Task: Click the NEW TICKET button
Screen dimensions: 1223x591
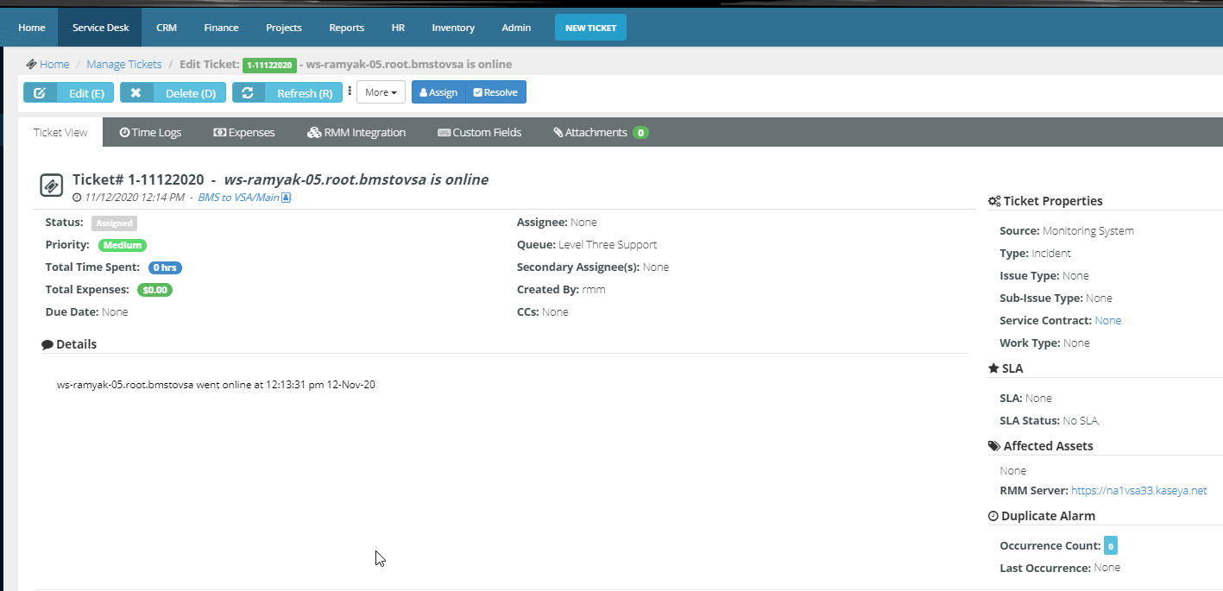Action: click(x=590, y=28)
